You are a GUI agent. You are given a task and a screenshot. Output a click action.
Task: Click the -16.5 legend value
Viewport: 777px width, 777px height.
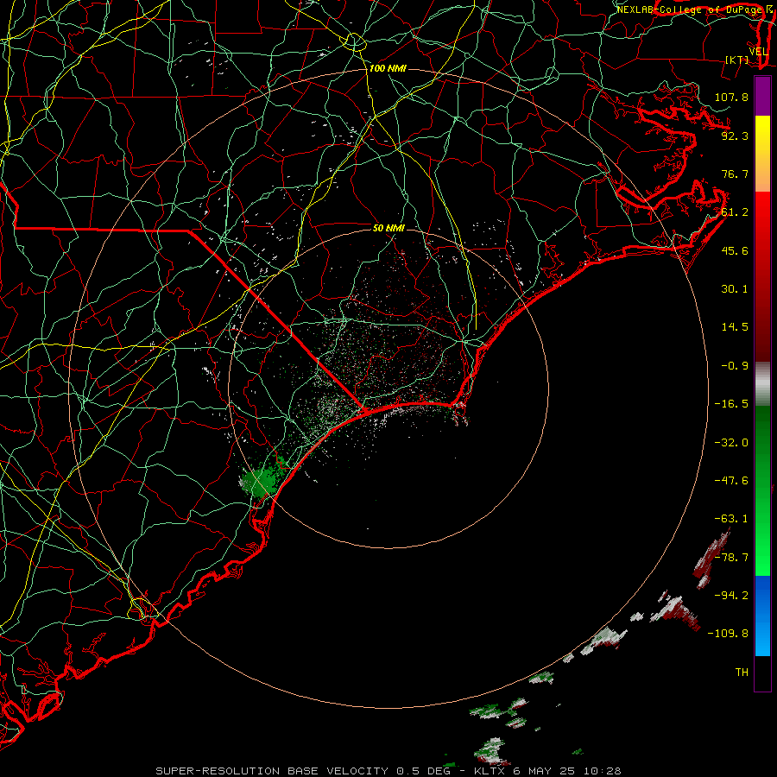click(x=731, y=404)
